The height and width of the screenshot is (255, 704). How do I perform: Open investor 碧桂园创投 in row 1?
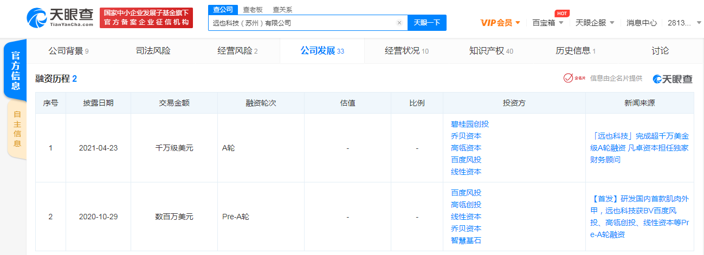point(469,124)
